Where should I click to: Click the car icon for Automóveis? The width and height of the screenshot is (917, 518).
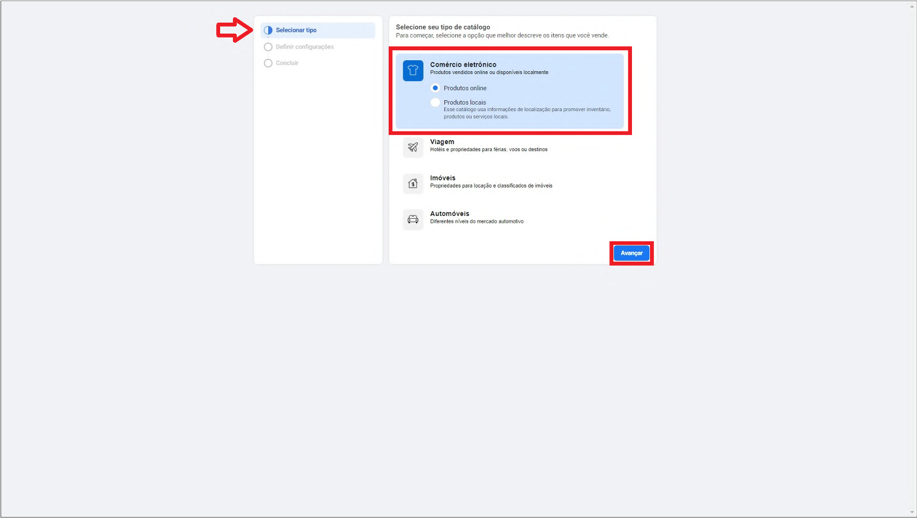click(413, 219)
